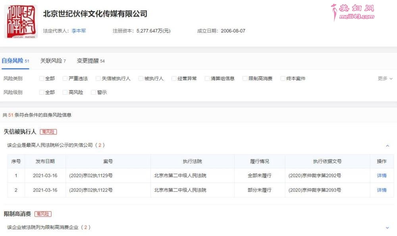The height and width of the screenshot is (236, 397).
Task: Tick the 严重违法 checkbox
Action: click(x=65, y=79)
